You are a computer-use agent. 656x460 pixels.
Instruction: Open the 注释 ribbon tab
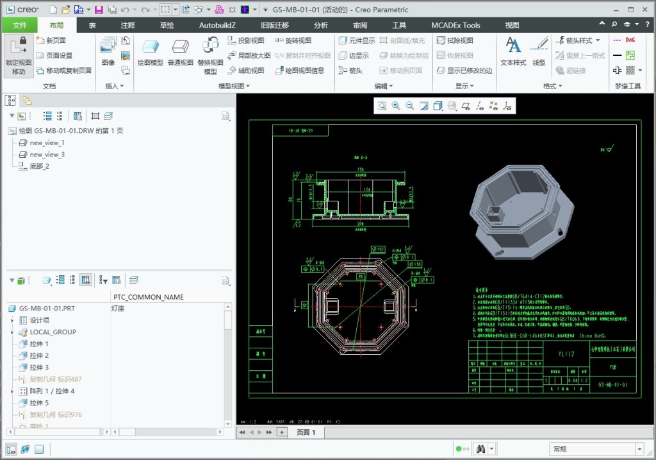click(128, 25)
